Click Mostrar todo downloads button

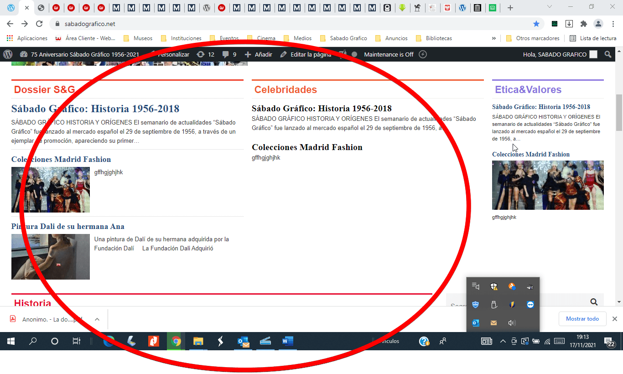(x=582, y=319)
